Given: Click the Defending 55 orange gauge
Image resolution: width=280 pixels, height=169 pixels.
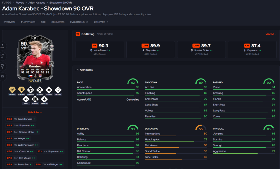Looking at the screenshot, I should pyautogui.click(x=201, y=128).
